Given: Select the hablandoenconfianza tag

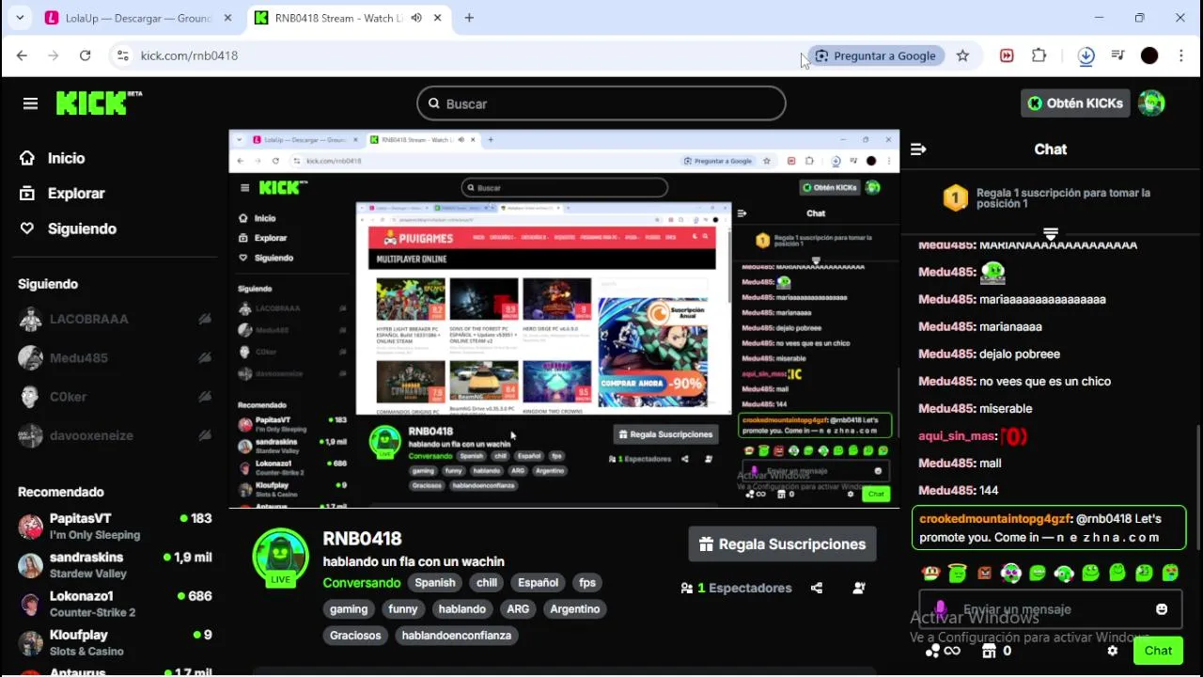Looking at the screenshot, I should coord(457,636).
